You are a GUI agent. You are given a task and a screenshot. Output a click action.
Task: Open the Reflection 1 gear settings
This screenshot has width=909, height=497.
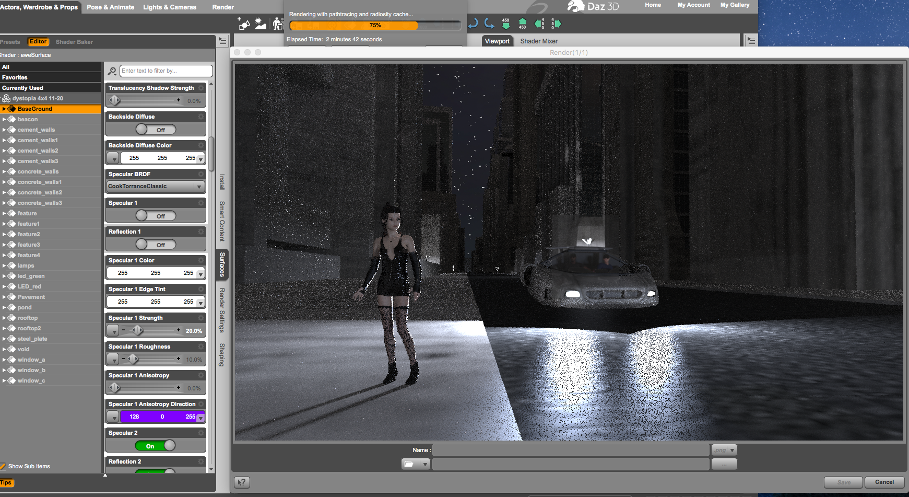pos(201,232)
